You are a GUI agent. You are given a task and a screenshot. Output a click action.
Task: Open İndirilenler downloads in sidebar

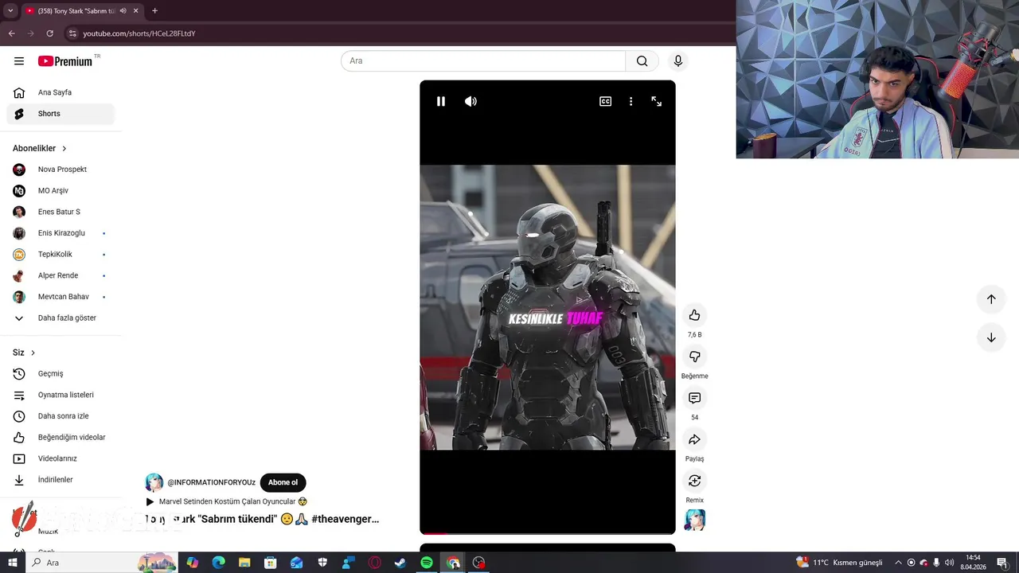(61, 480)
